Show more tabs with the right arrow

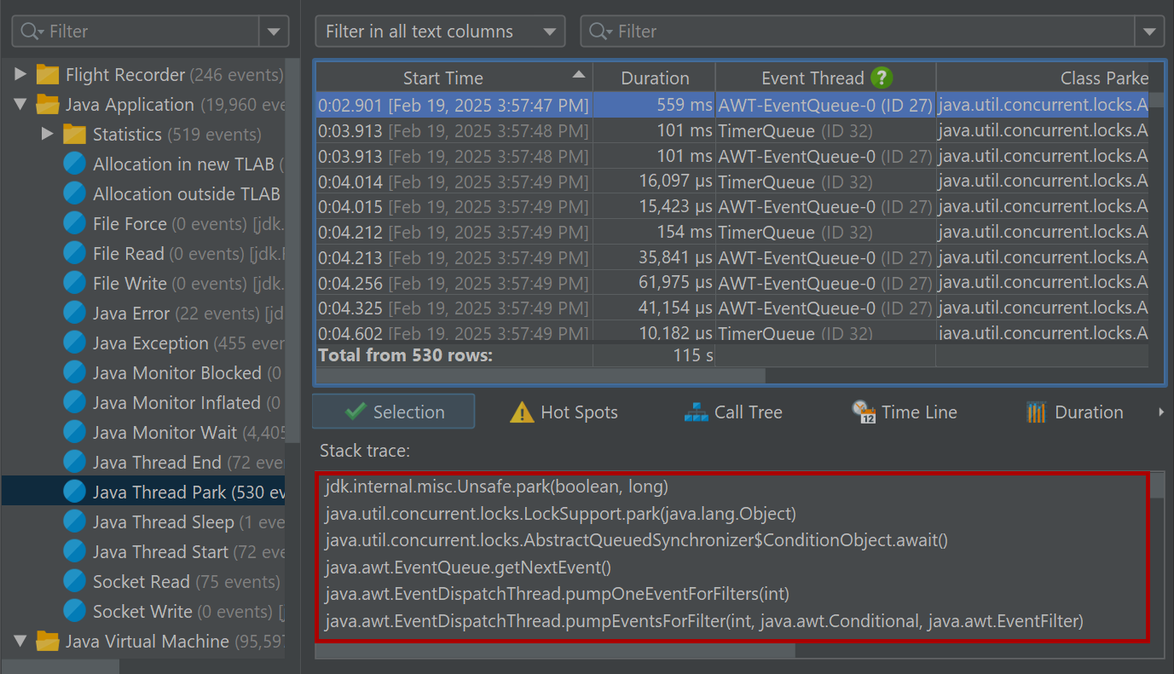tap(1160, 412)
